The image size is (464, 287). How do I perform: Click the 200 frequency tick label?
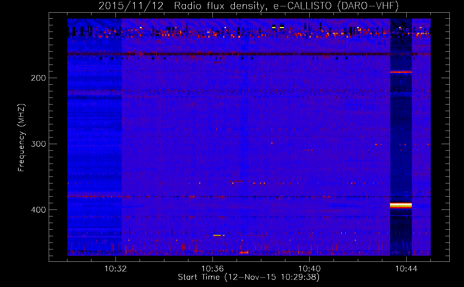point(38,78)
